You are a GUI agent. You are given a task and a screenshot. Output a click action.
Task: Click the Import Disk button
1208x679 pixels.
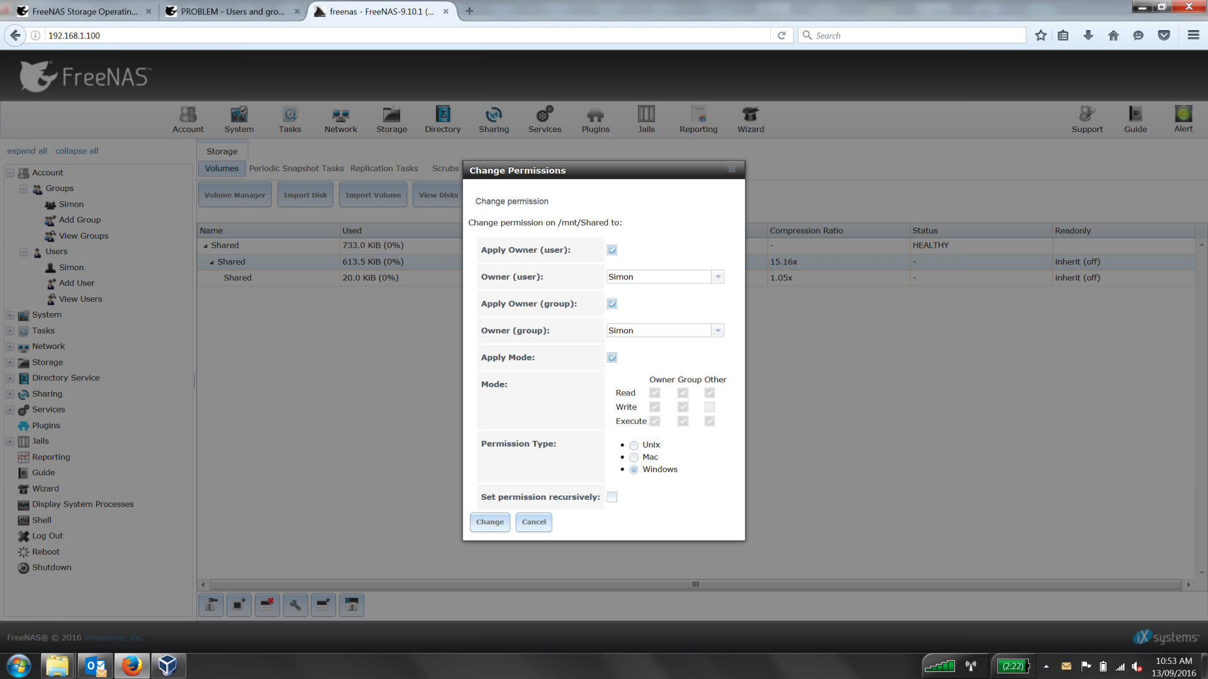[x=305, y=195]
